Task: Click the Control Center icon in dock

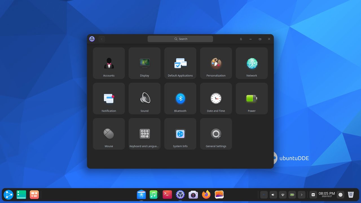Action: (x=180, y=195)
